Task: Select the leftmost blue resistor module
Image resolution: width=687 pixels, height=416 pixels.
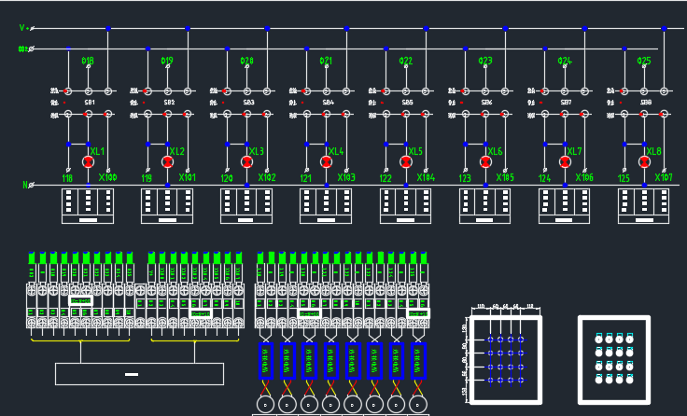Action: click(265, 362)
